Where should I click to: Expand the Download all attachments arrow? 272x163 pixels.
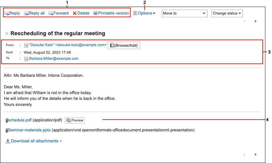[x=61, y=141]
